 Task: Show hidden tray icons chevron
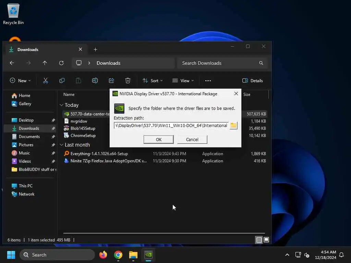[287, 255]
